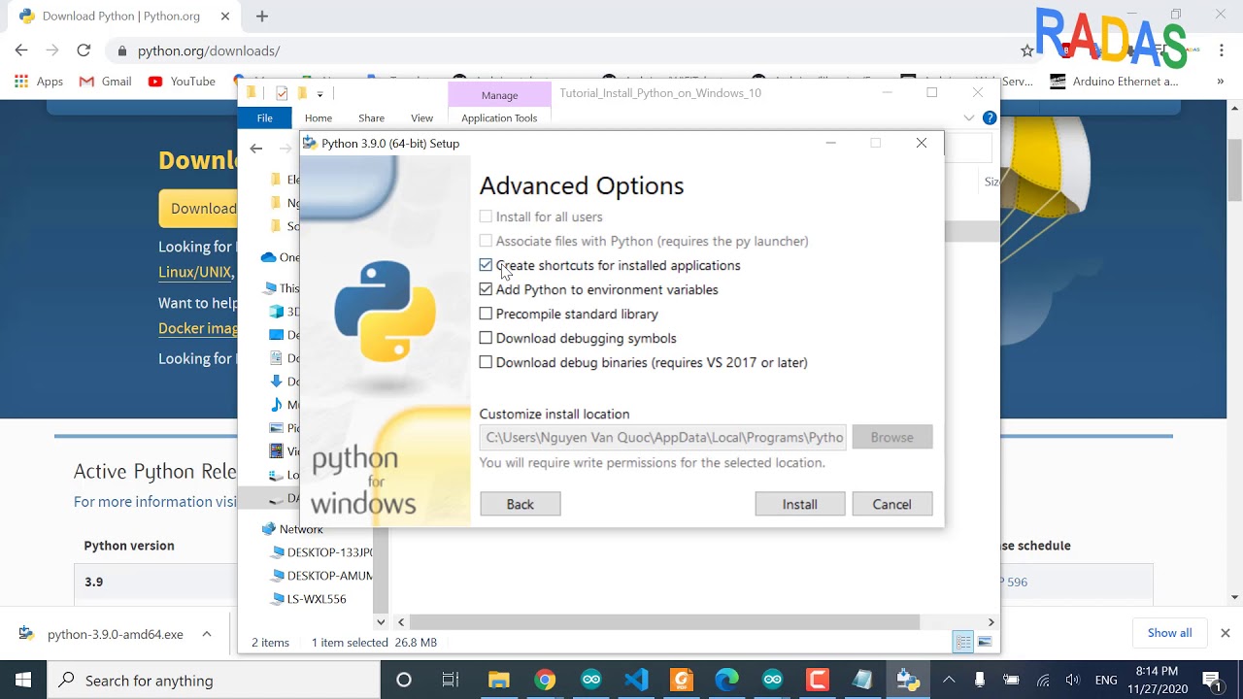Open a new Chrome tab
Viewport: 1243px width, 699px height.
[262, 16]
